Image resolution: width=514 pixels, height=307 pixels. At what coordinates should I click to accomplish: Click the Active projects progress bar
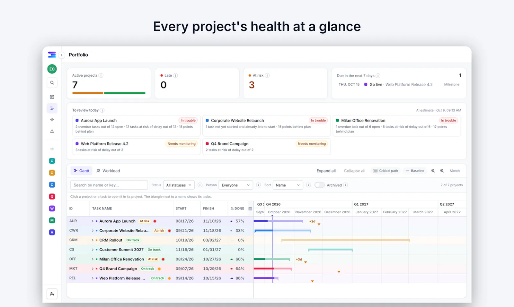109,93
